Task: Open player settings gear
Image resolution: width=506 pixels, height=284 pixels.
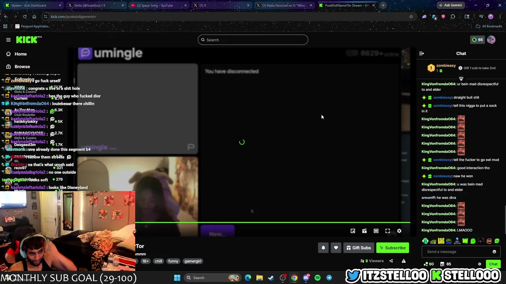Action: tap(399, 231)
